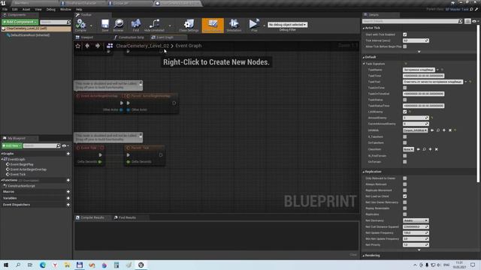Select ConstructionScript under Functions

coord(21,186)
